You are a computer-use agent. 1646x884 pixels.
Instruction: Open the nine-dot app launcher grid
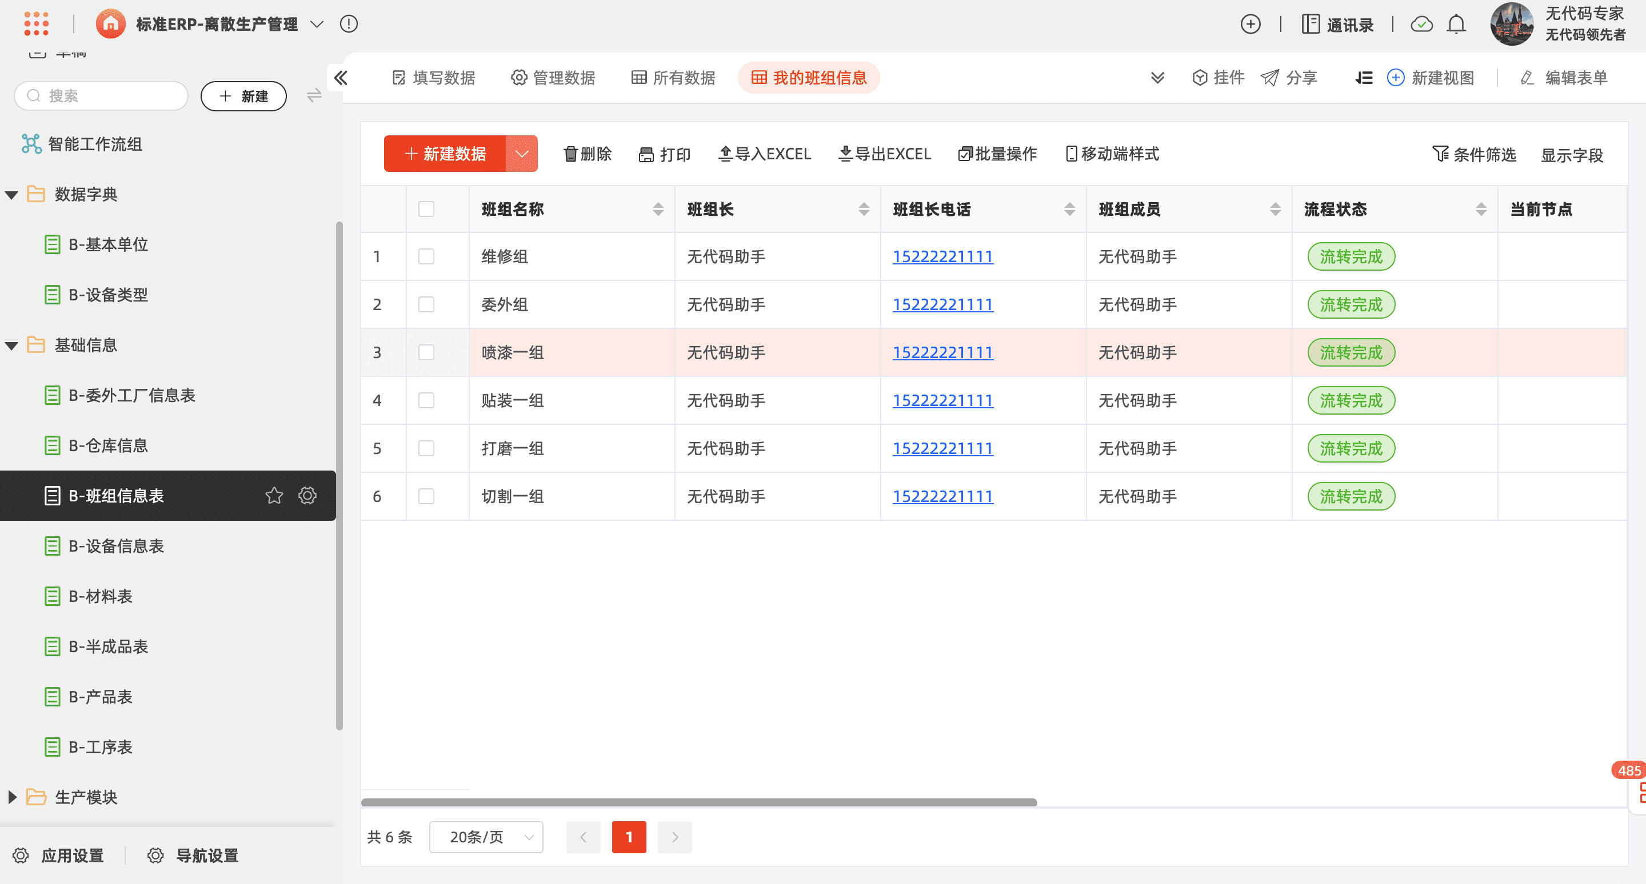pos(37,23)
